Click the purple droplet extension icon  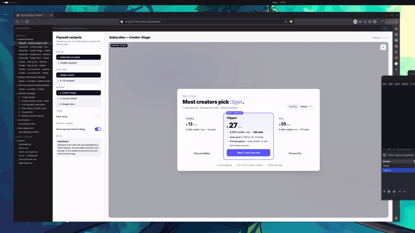[365, 22]
